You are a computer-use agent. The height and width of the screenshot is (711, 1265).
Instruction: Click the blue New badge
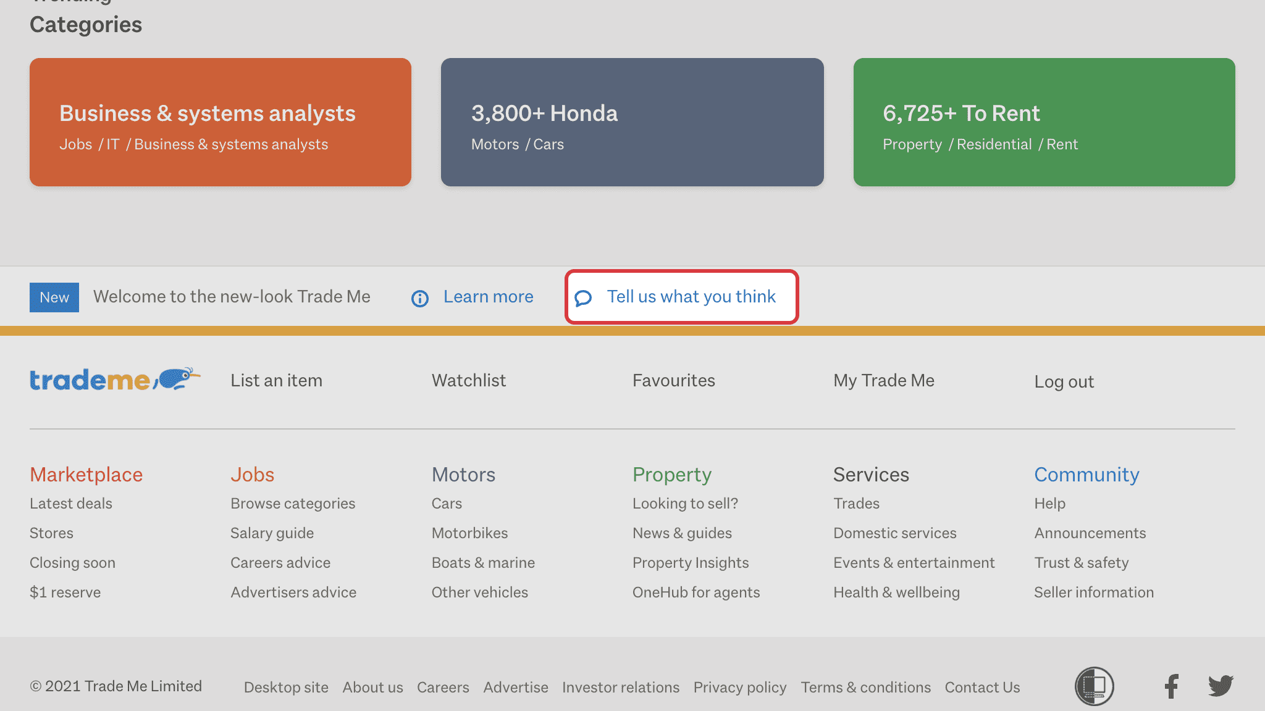click(54, 297)
